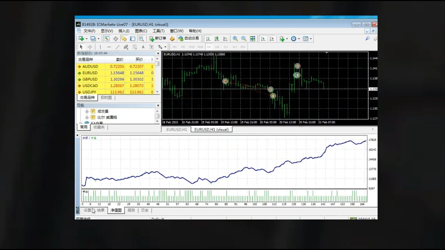Open the periods dropdown arrow
Viewport: 445px width, 250px height.
coord(299,39)
